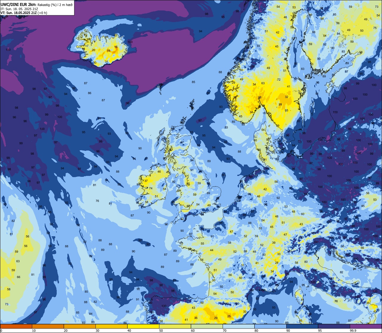Click the humidity value '72' over Scandinavia
Image resolution: width=382 pixels, height=333 pixels.
point(279,79)
